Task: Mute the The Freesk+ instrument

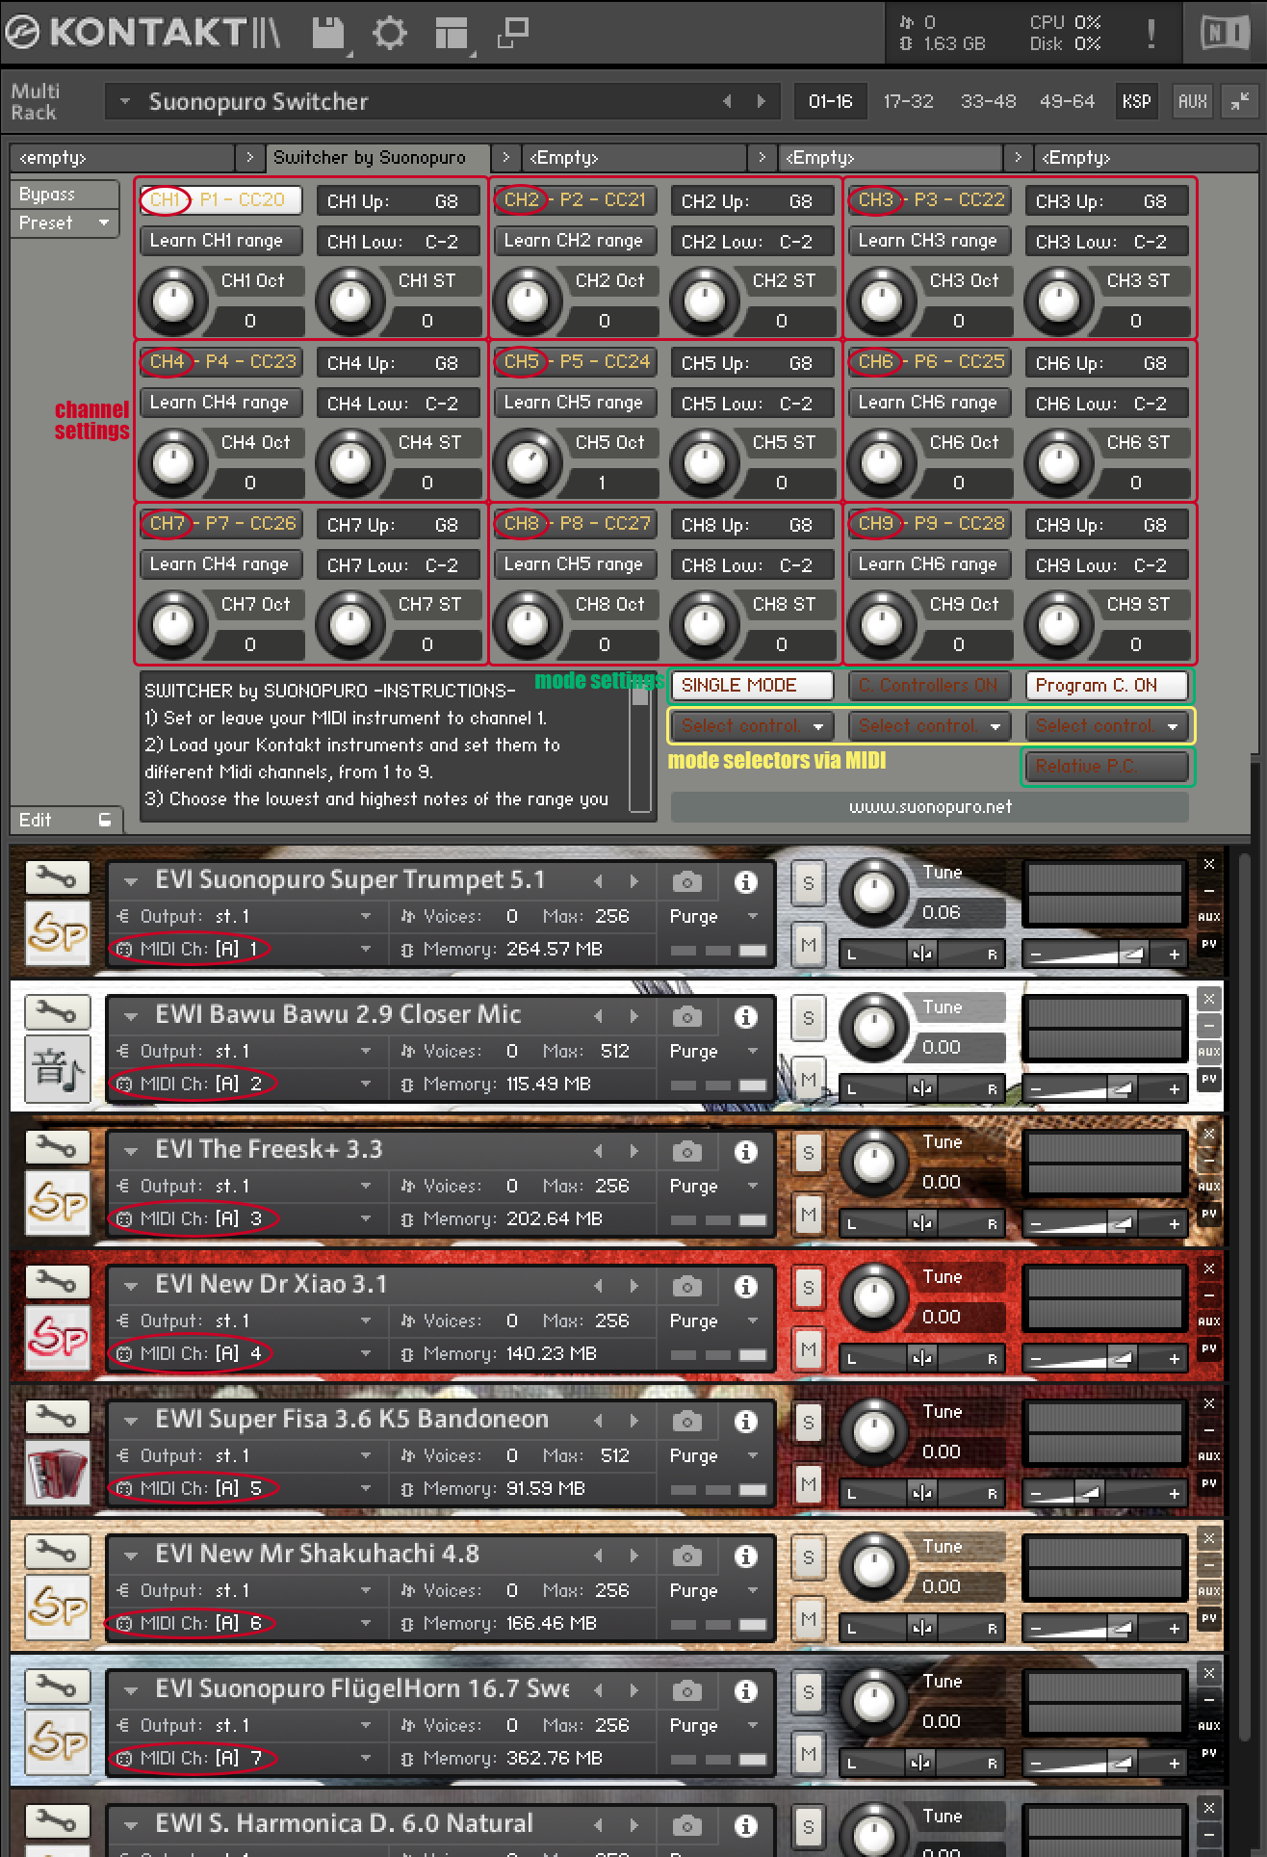Action: pyautogui.click(x=808, y=1215)
